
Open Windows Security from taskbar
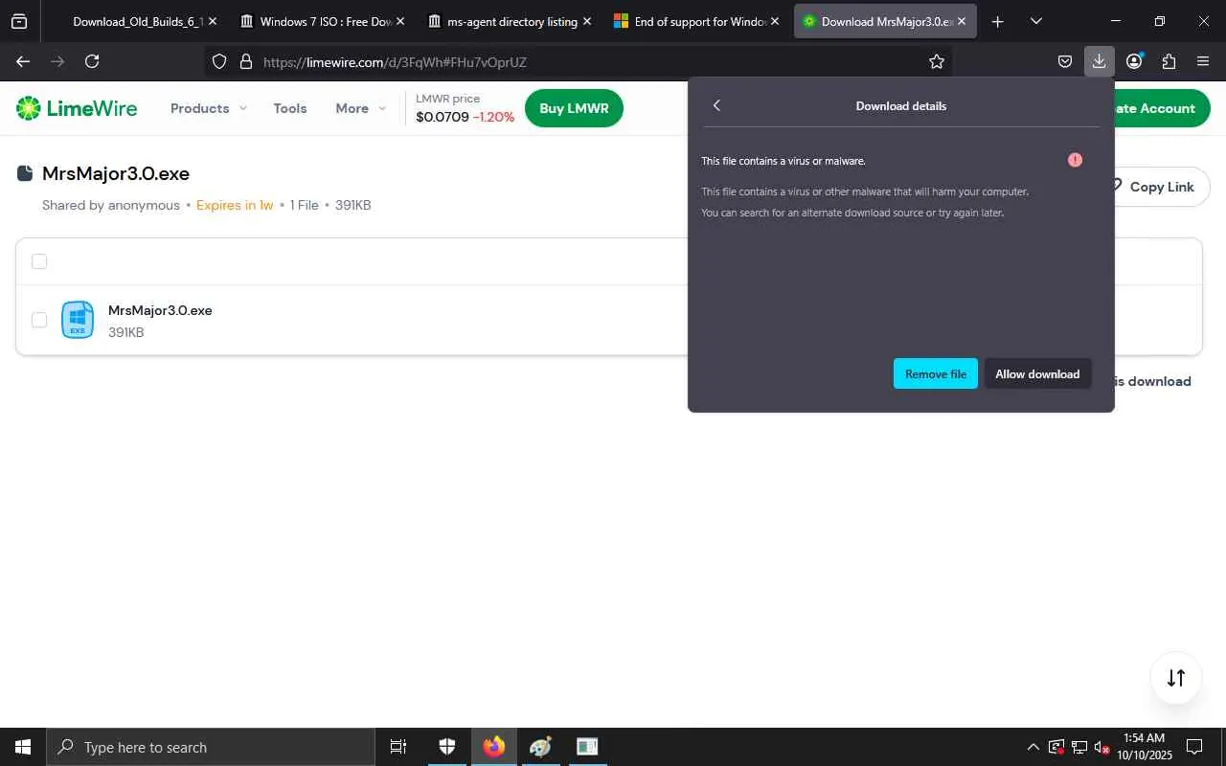click(x=447, y=747)
